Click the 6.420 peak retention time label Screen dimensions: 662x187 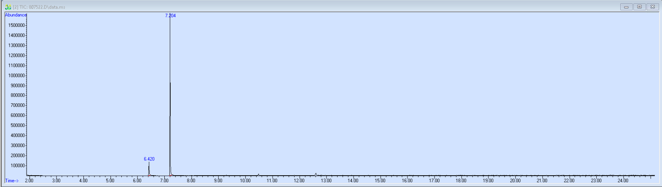pyautogui.click(x=149, y=159)
